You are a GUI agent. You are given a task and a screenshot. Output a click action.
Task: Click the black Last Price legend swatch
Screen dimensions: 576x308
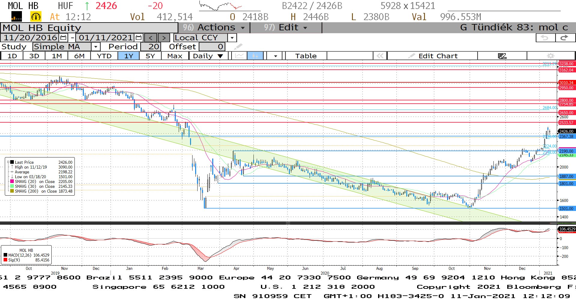[12, 162]
